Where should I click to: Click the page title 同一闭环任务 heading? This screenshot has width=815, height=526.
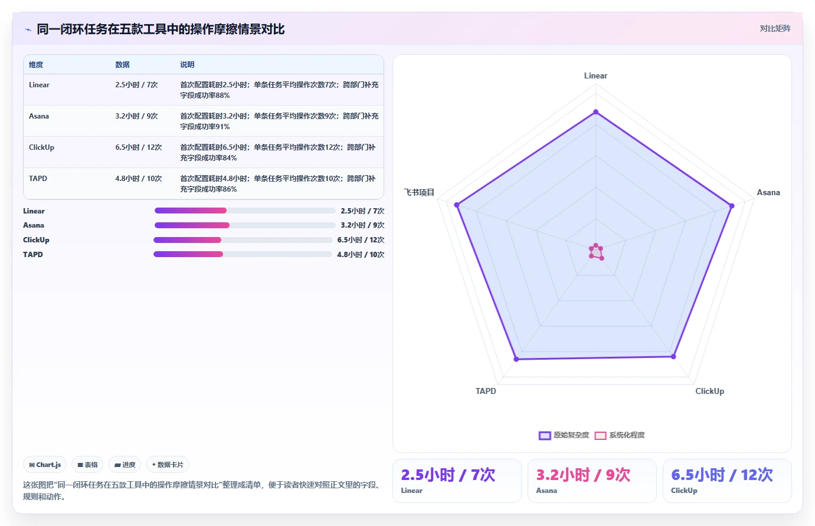(161, 29)
